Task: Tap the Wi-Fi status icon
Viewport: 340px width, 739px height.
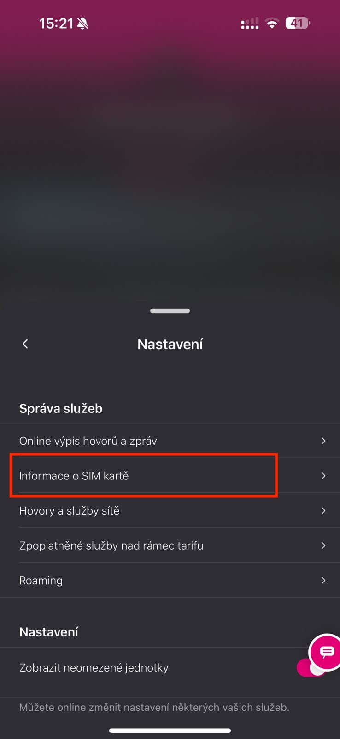Action: (272, 23)
